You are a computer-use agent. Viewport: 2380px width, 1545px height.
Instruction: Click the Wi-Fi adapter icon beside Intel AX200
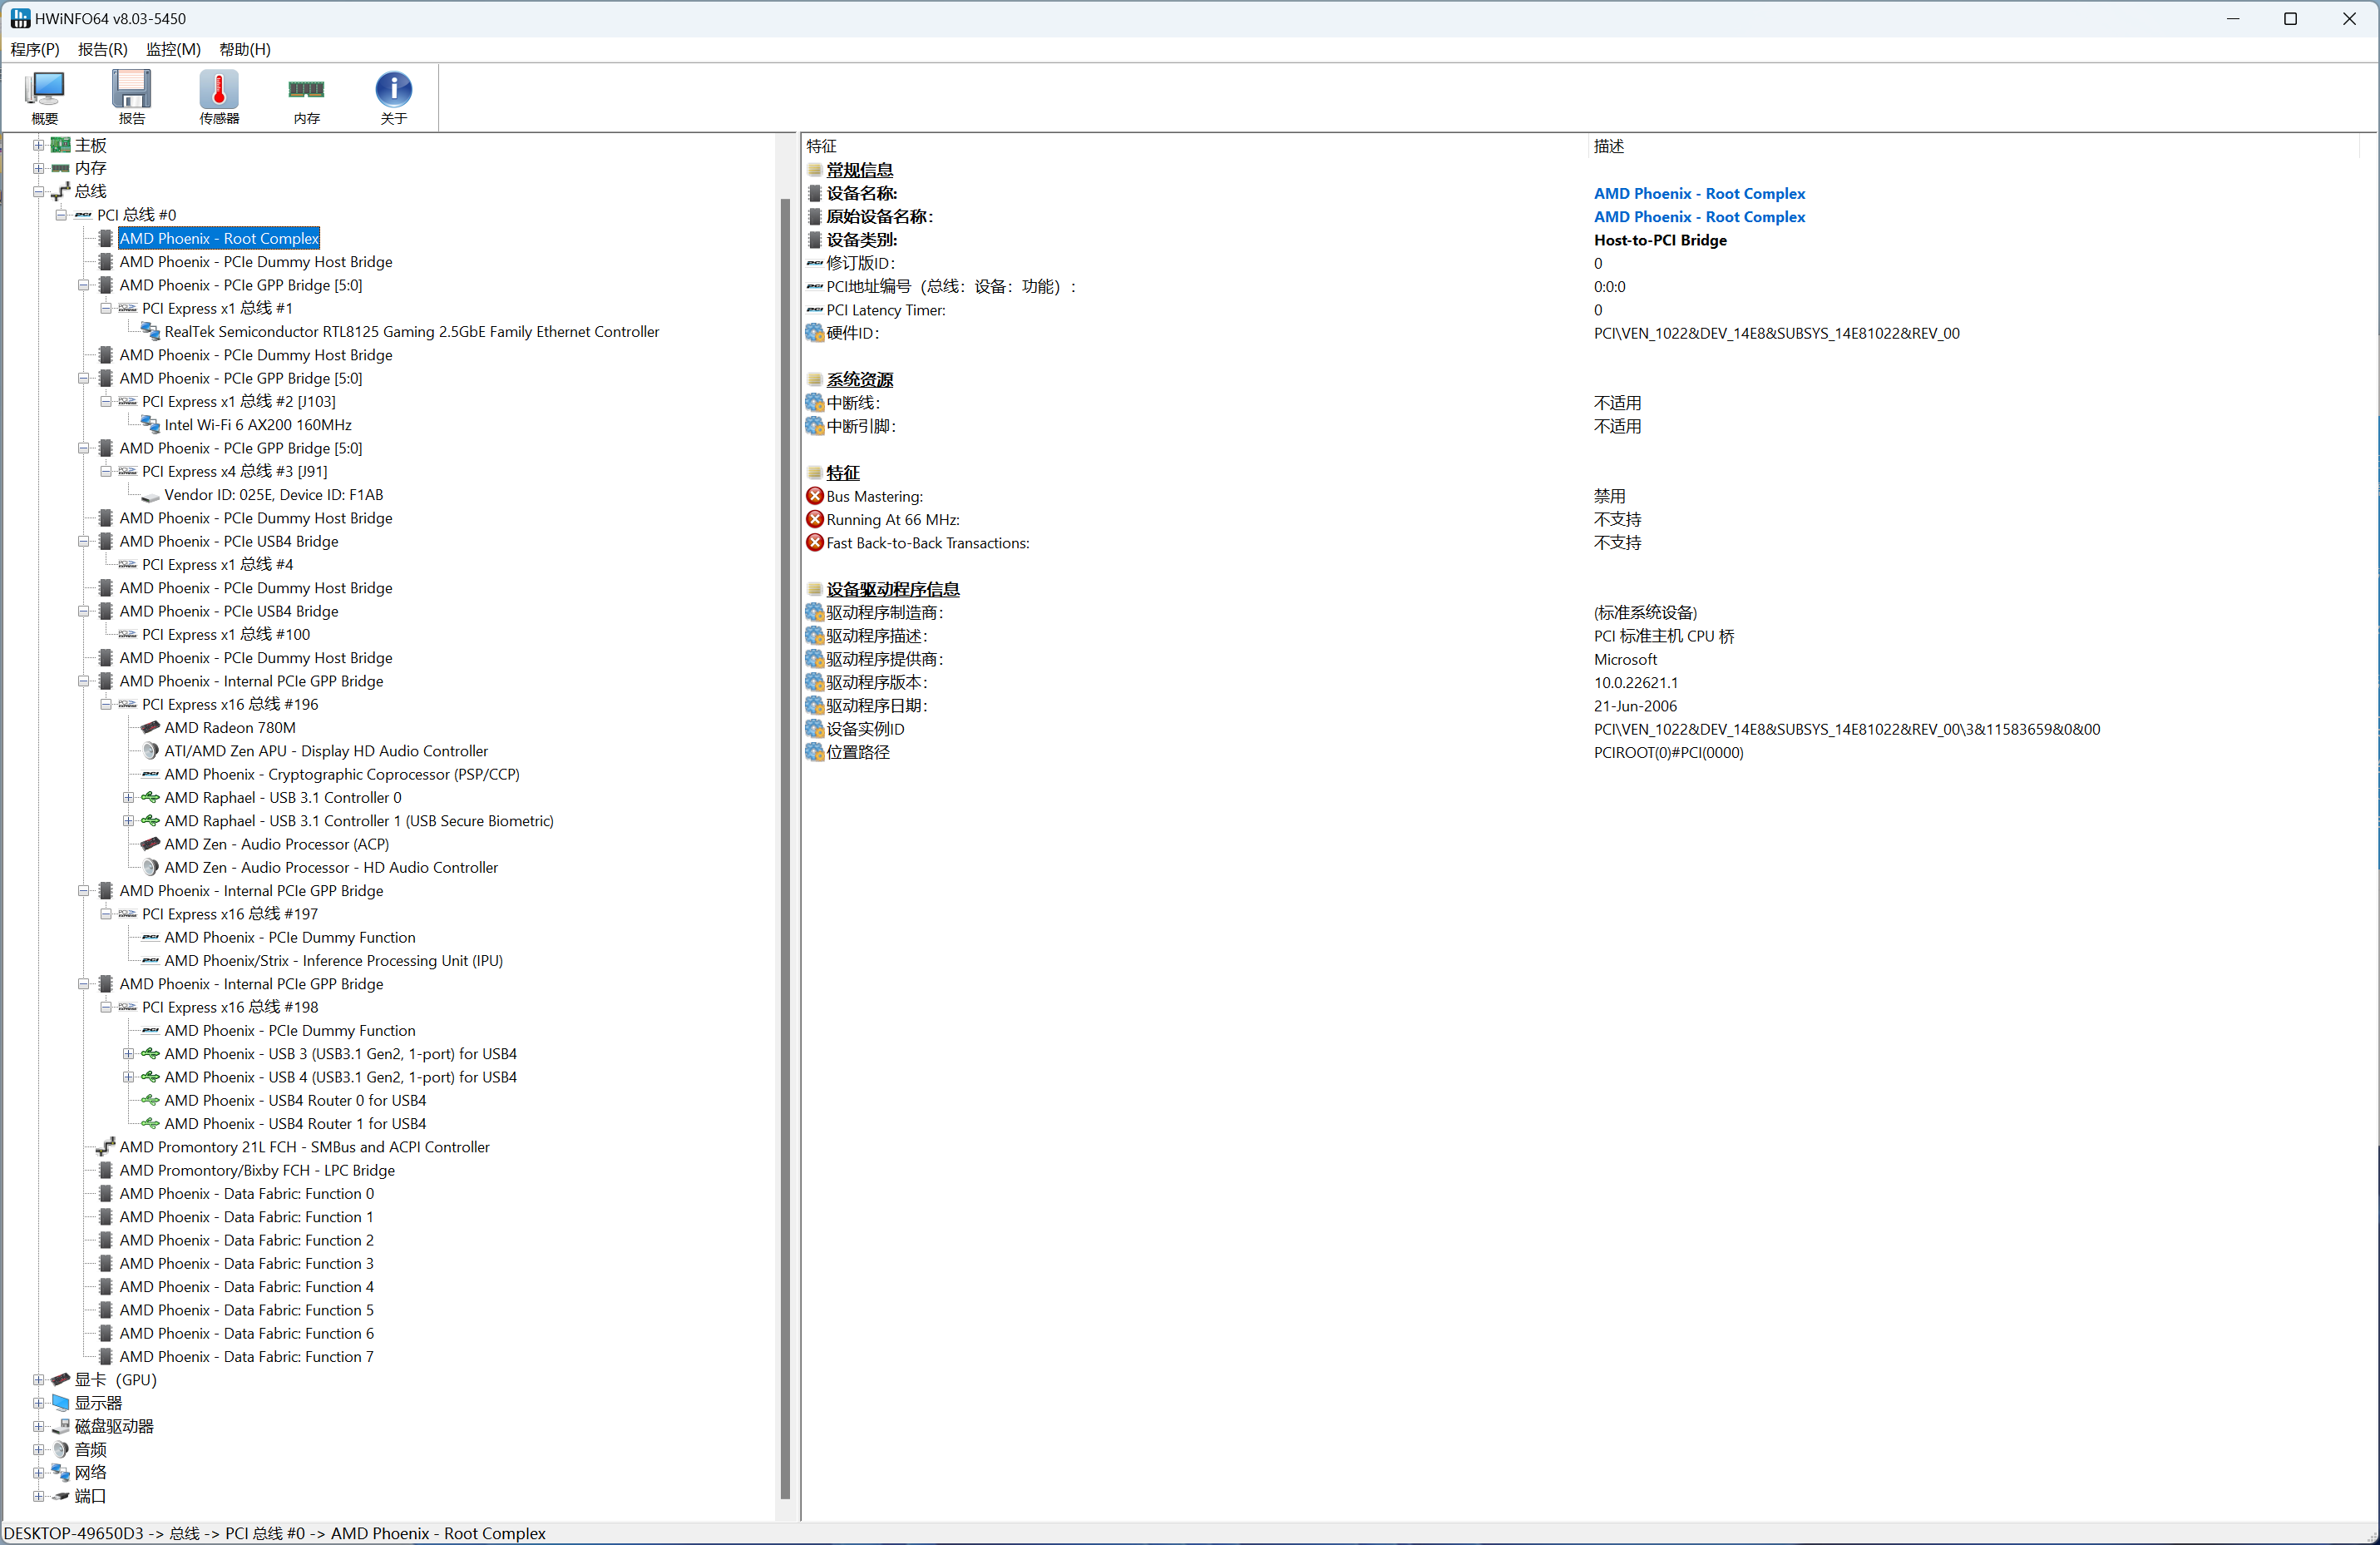pyautogui.click(x=151, y=424)
